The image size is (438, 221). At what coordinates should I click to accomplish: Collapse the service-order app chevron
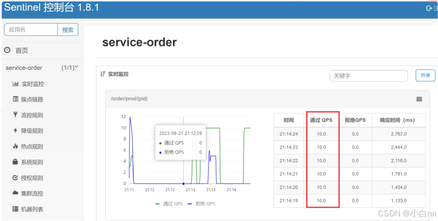[x=76, y=67]
